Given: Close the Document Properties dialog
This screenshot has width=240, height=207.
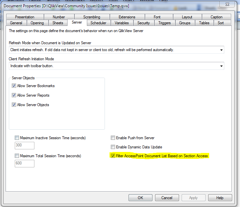Looking at the screenshot, I should (227, 5).
